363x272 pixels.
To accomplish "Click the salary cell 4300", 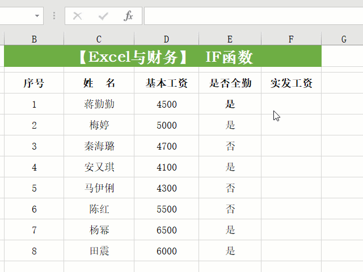I will click(166, 188).
